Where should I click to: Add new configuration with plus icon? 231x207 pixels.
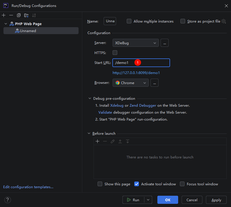pyautogui.click(x=4, y=15)
